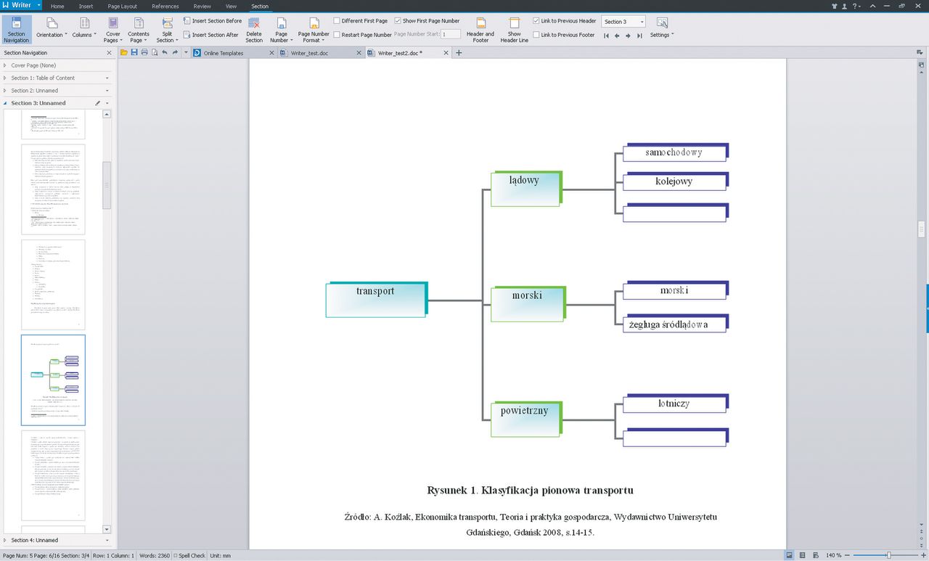Open the Split Section menu
Viewport: 929px width, 561px height.
(x=167, y=29)
